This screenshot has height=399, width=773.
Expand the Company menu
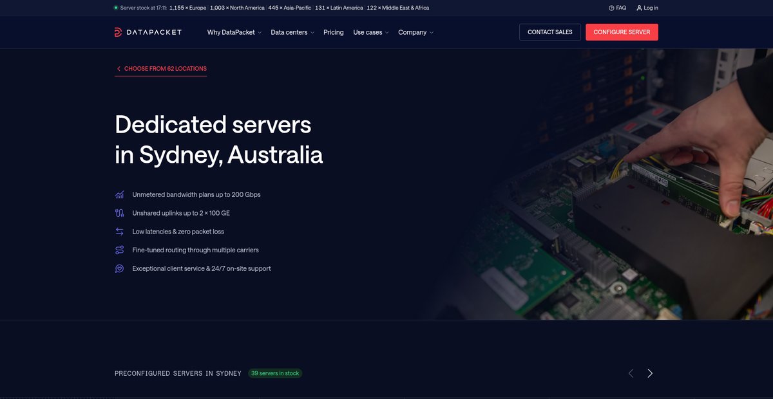point(416,32)
